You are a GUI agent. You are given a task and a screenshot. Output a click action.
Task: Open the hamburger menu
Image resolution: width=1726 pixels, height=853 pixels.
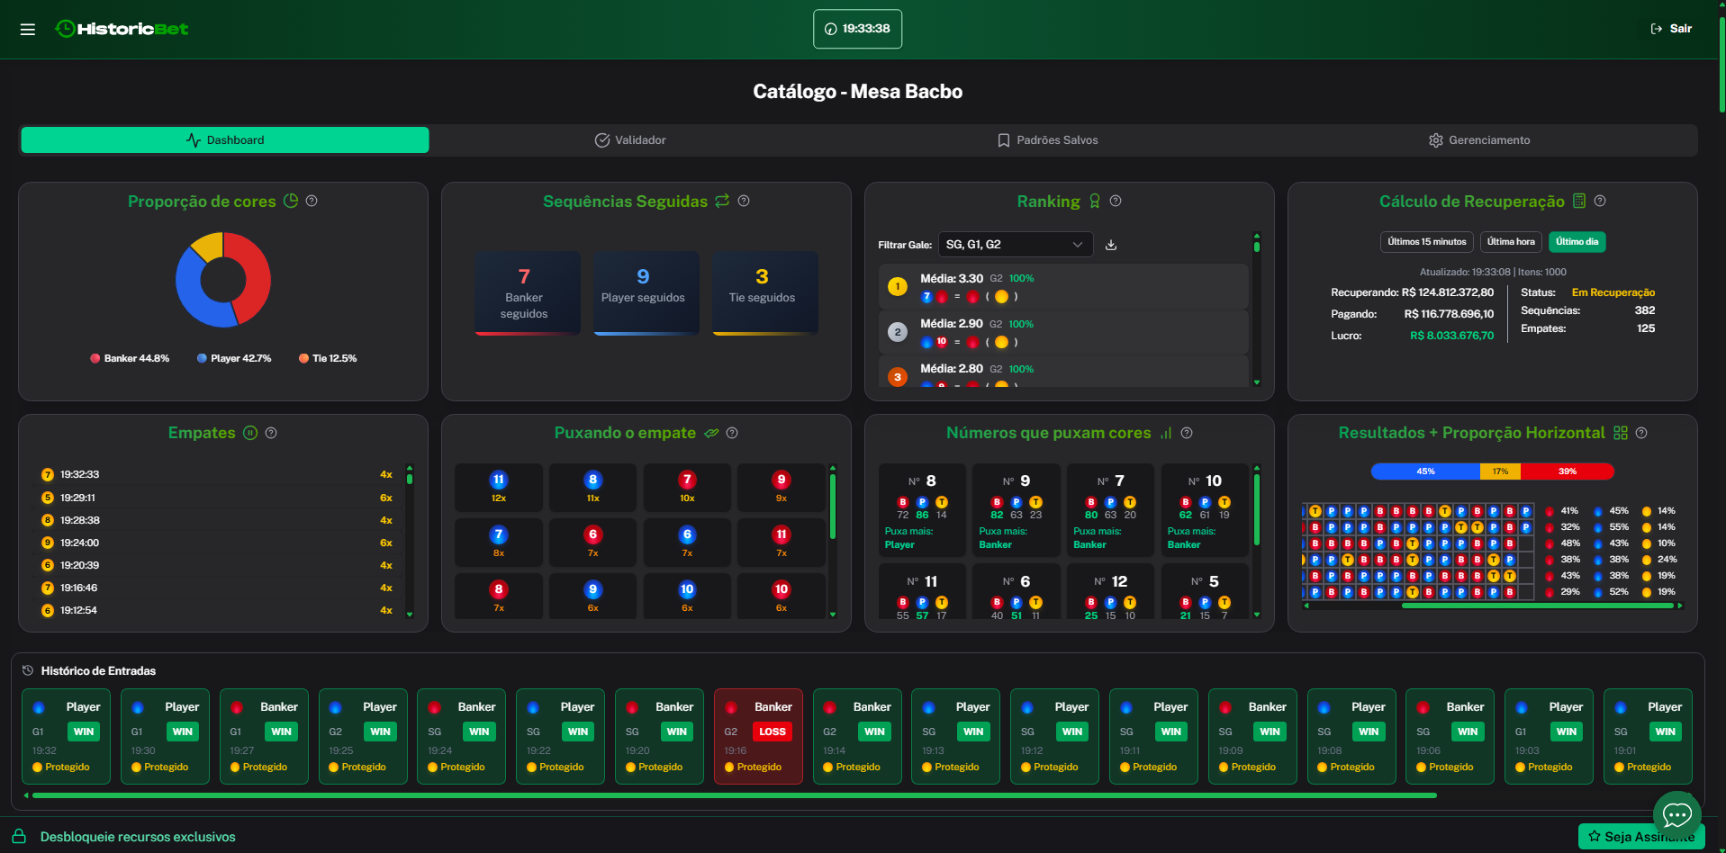[28, 30]
